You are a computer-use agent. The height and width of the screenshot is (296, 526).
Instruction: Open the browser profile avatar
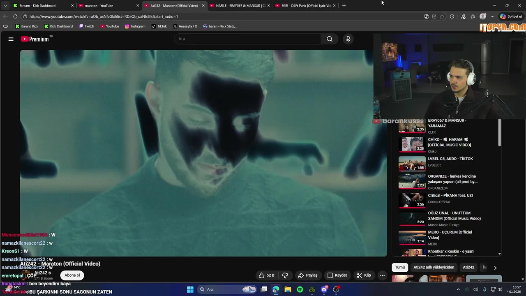pos(483,16)
